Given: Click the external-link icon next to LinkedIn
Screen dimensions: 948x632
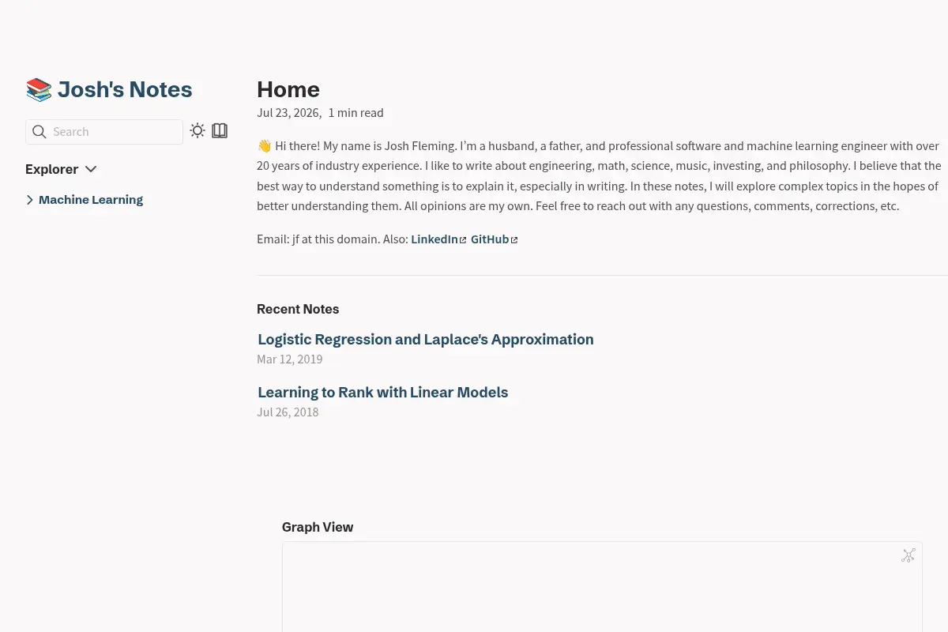Looking at the screenshot, I should (463, 240).
